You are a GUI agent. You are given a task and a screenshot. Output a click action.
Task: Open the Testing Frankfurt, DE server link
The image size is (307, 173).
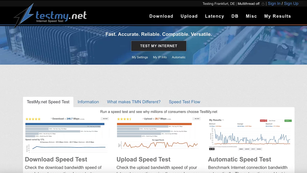(219, 4)
